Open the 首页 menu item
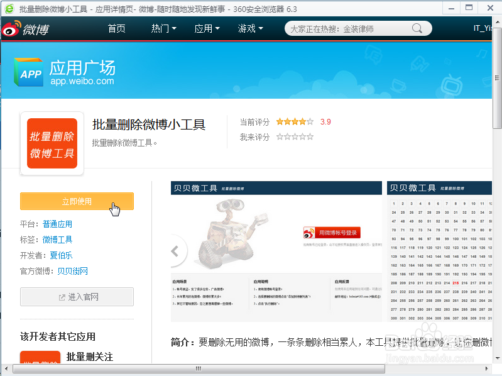The width and height of the screenshot is (502, 376). 116,29
